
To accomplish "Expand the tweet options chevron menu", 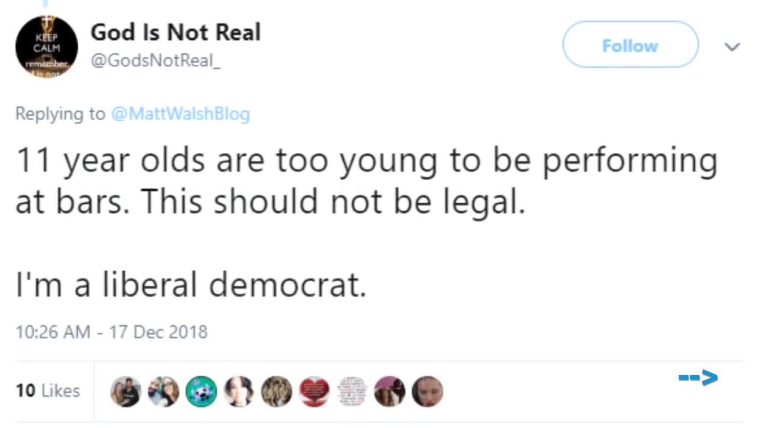I will click(733, 46).
